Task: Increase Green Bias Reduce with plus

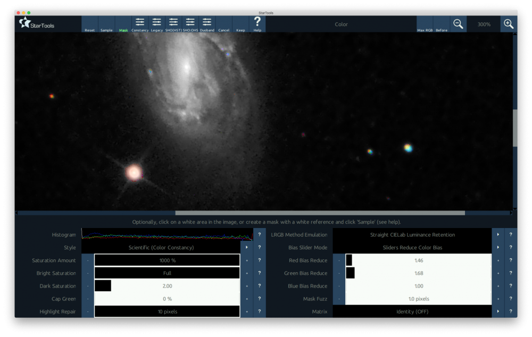Action: (498, 273)
